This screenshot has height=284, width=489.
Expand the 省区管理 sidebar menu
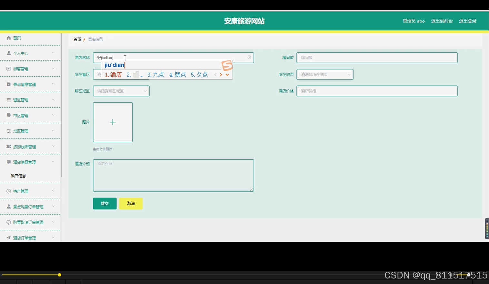[x=53, y=99]
